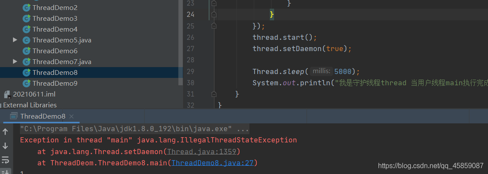Click the 20210611.iml file icon
The image size is (488, 174).
pos(7,94)
